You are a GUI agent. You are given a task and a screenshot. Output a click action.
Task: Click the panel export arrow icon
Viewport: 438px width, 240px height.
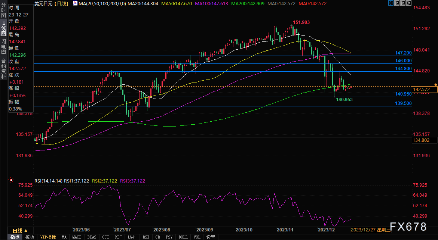pos(409,3)
